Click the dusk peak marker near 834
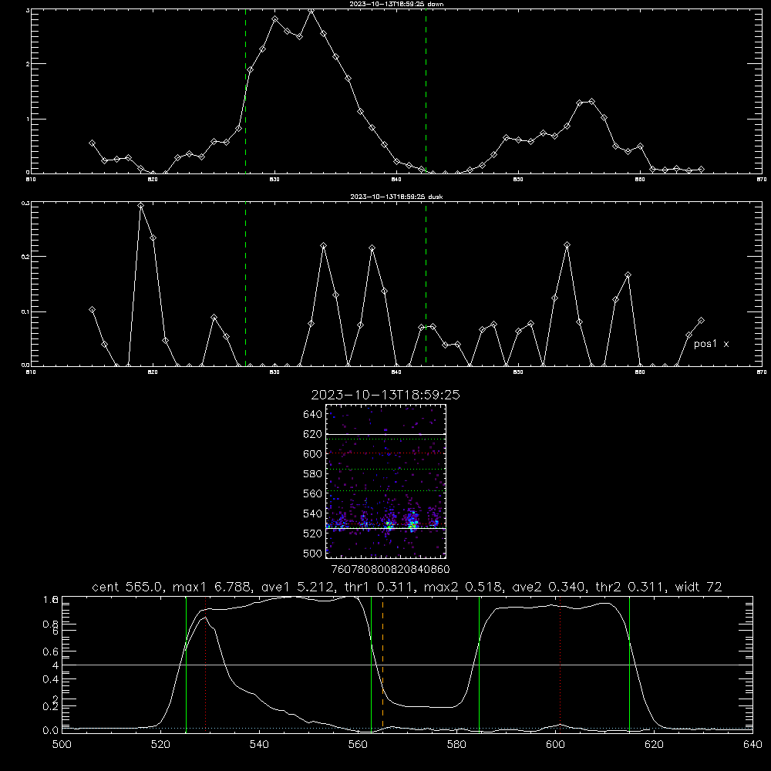 click(323, 245)
